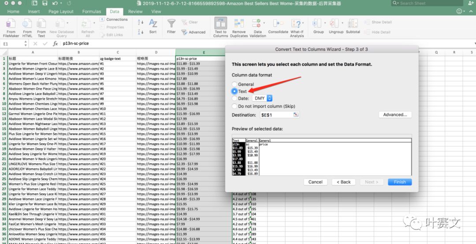Image resolution: width=476 pixels, height=244 pixels.
Task: Open Data Validation
Action: (x=258, y=27)
